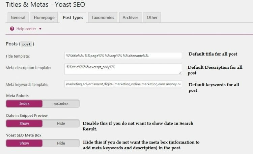
Task: Select Hide for Yoast SEO Meta Box
Action: tap(61, 143)
